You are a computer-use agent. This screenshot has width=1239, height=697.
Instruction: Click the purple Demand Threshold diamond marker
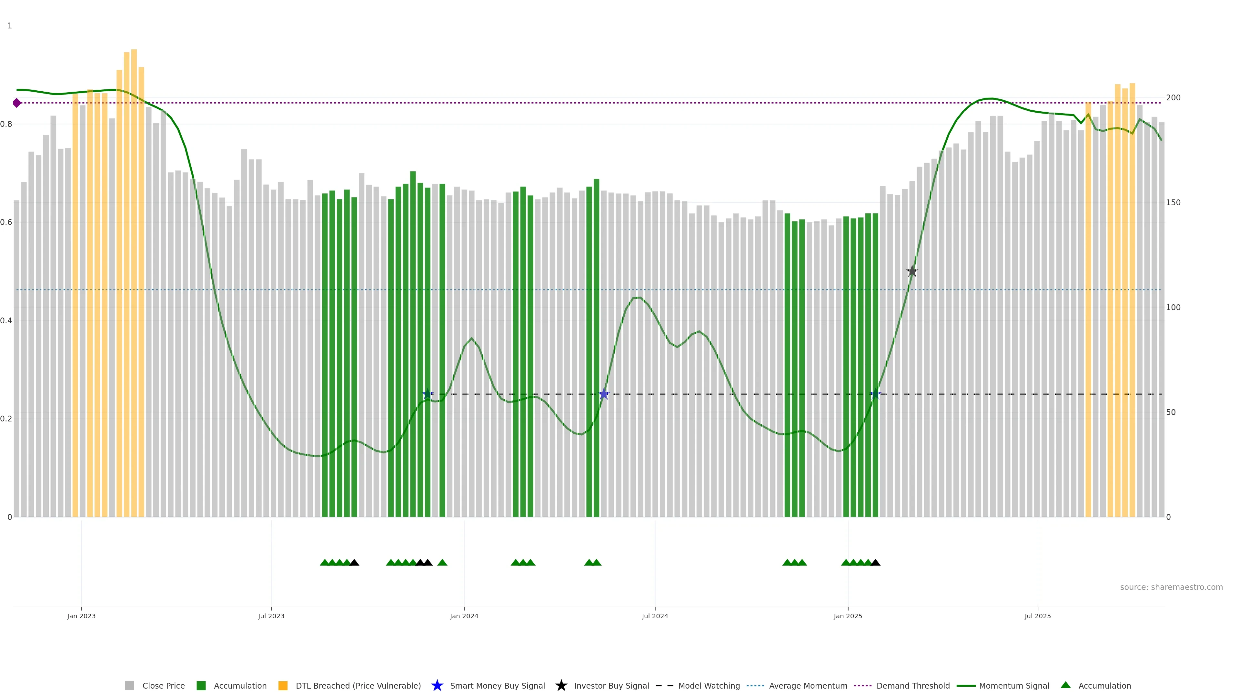pyautogui.click(x=17, y=103)
